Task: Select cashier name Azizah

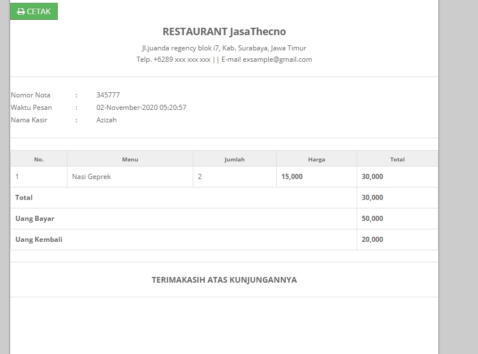Action: tap(107, 120)
